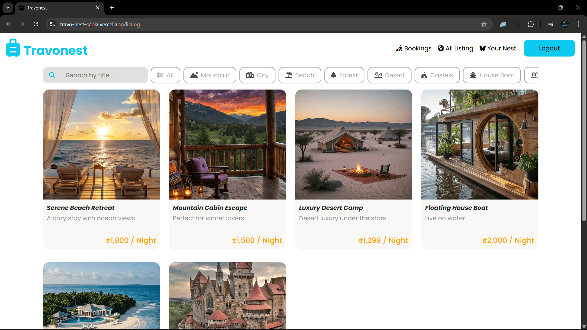The image size is (587, 330).
Task: Click the address bar URL
Action: (x=100, y=24)
